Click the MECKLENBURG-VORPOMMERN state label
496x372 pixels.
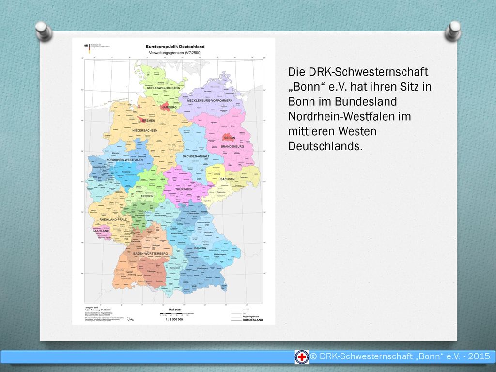click(x=210, y=101)
